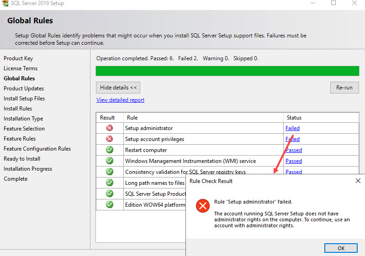The width and height of the screenshot is (365, 256).
Task: Click the Edition WOW64 platform rule text
Action: tap(155, 205)
